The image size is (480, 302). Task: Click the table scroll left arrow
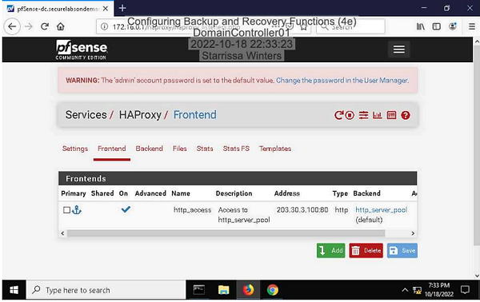pyautogui.click(x=62, y=233)
